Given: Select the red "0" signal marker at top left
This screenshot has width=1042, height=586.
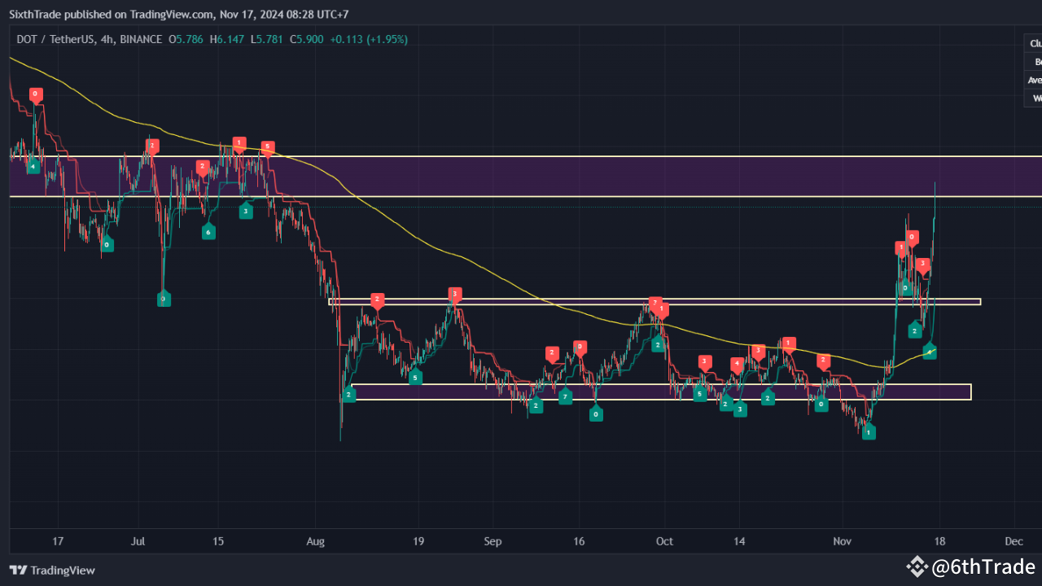Looking at the screenshot, I should pos(34,94).
